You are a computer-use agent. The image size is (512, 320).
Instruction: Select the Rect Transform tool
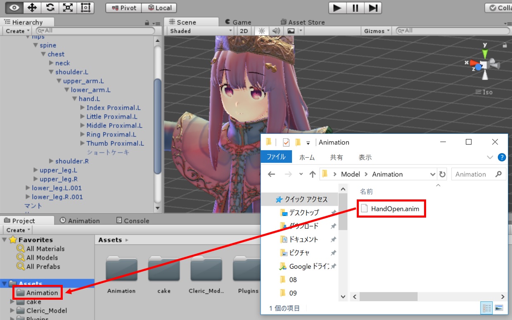pyautogui.click(x=85, y=7)
